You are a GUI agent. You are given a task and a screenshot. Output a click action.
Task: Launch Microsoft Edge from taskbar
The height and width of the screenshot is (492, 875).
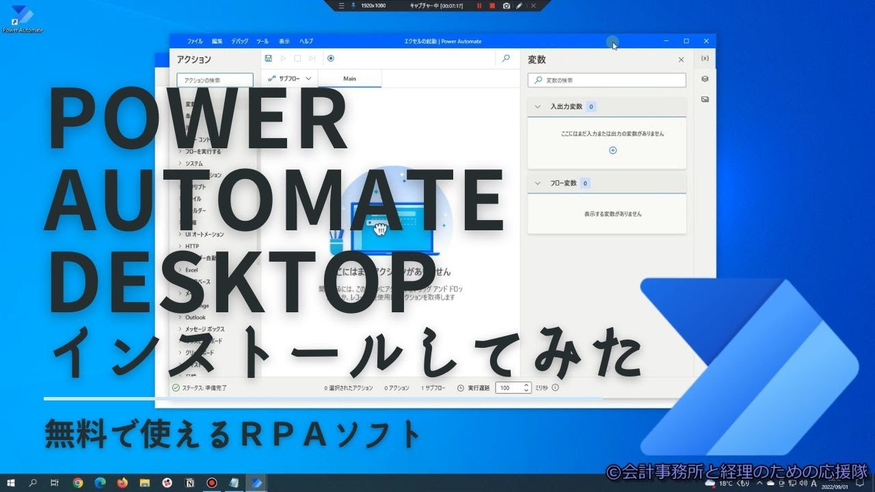point(100,482)
